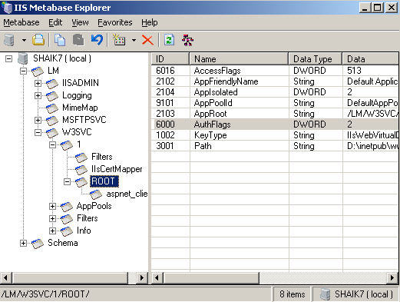Sort by the Data Type column header
This screenshot has height=302, width=400.
click(x=316, y=59)
